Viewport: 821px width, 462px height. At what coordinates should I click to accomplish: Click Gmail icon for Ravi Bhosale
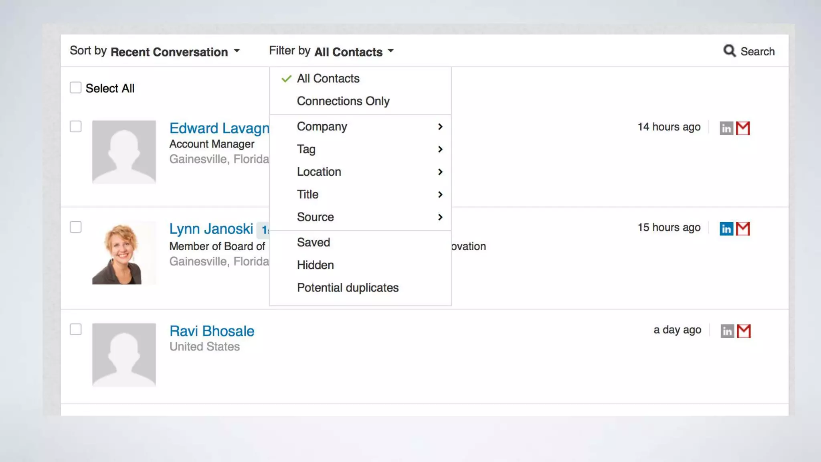pyautogui.click(x=744, y=331)
